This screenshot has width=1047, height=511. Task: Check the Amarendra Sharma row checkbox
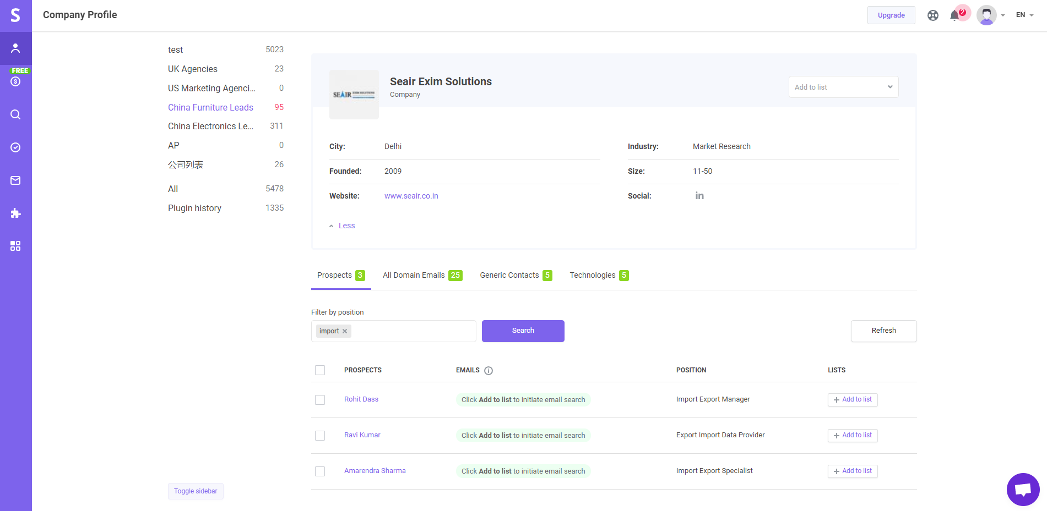click(x=320, y=471)
